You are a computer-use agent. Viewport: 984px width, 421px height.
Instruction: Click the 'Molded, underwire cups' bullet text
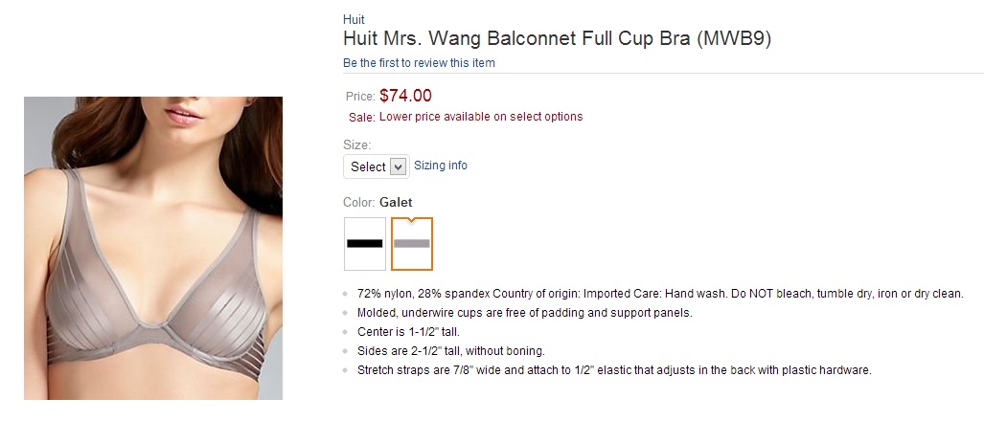[524, 313]
